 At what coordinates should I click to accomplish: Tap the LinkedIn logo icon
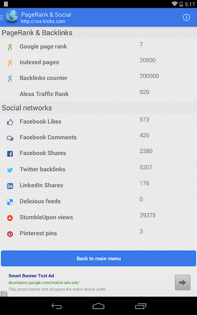(10, 186)
